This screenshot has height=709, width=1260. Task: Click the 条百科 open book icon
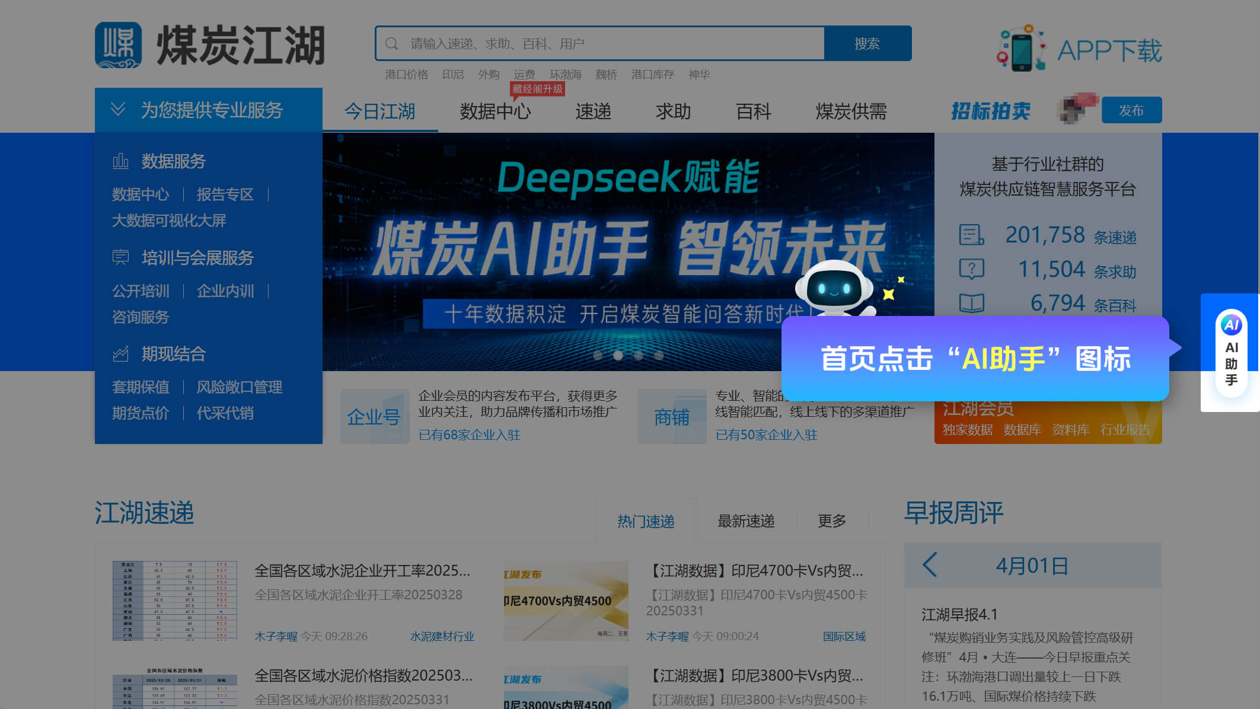972,303
